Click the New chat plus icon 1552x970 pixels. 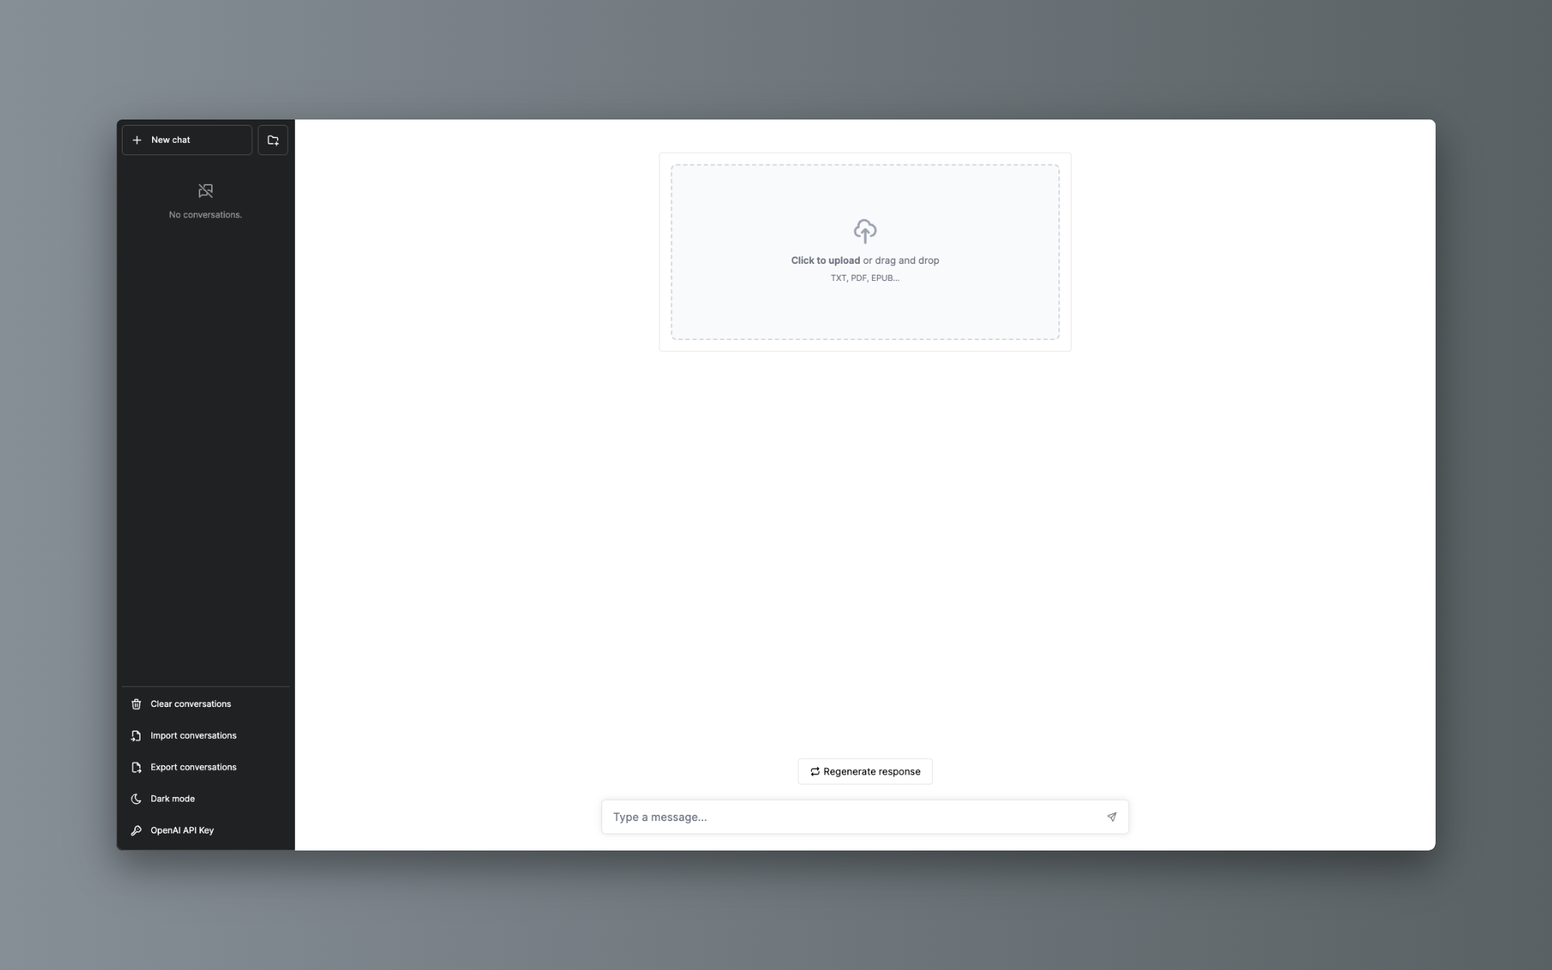(x=137, y=140)
